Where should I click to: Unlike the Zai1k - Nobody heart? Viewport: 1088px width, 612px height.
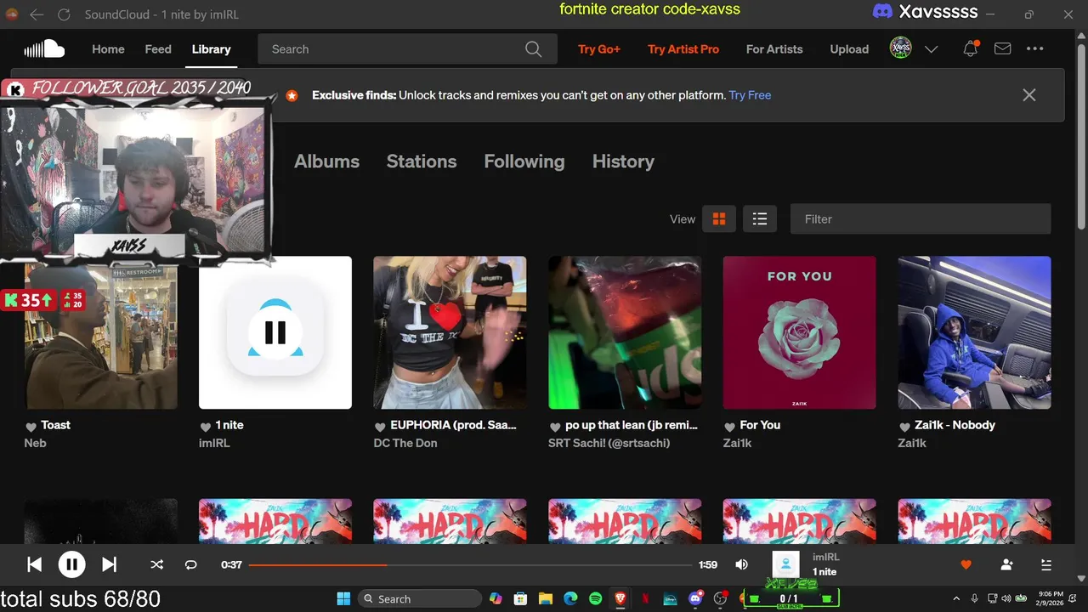[904, 427]
